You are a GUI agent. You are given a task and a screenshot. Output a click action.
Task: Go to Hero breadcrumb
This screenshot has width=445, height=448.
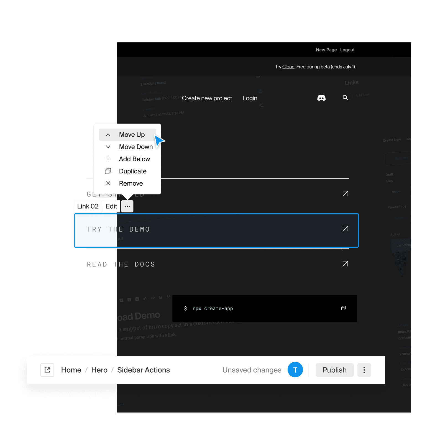coord(99,370)
